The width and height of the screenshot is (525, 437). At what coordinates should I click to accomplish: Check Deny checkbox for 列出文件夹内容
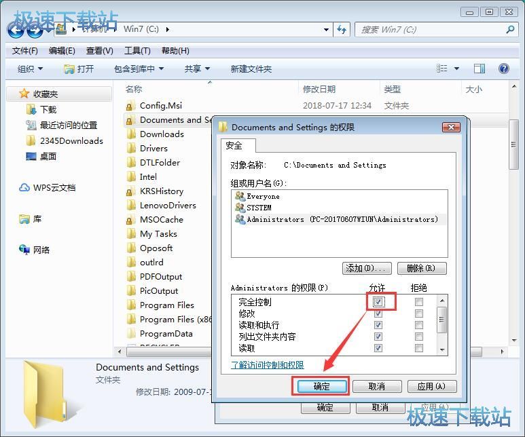[418, 337]
